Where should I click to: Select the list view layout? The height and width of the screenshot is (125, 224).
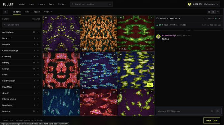point(218,12)
